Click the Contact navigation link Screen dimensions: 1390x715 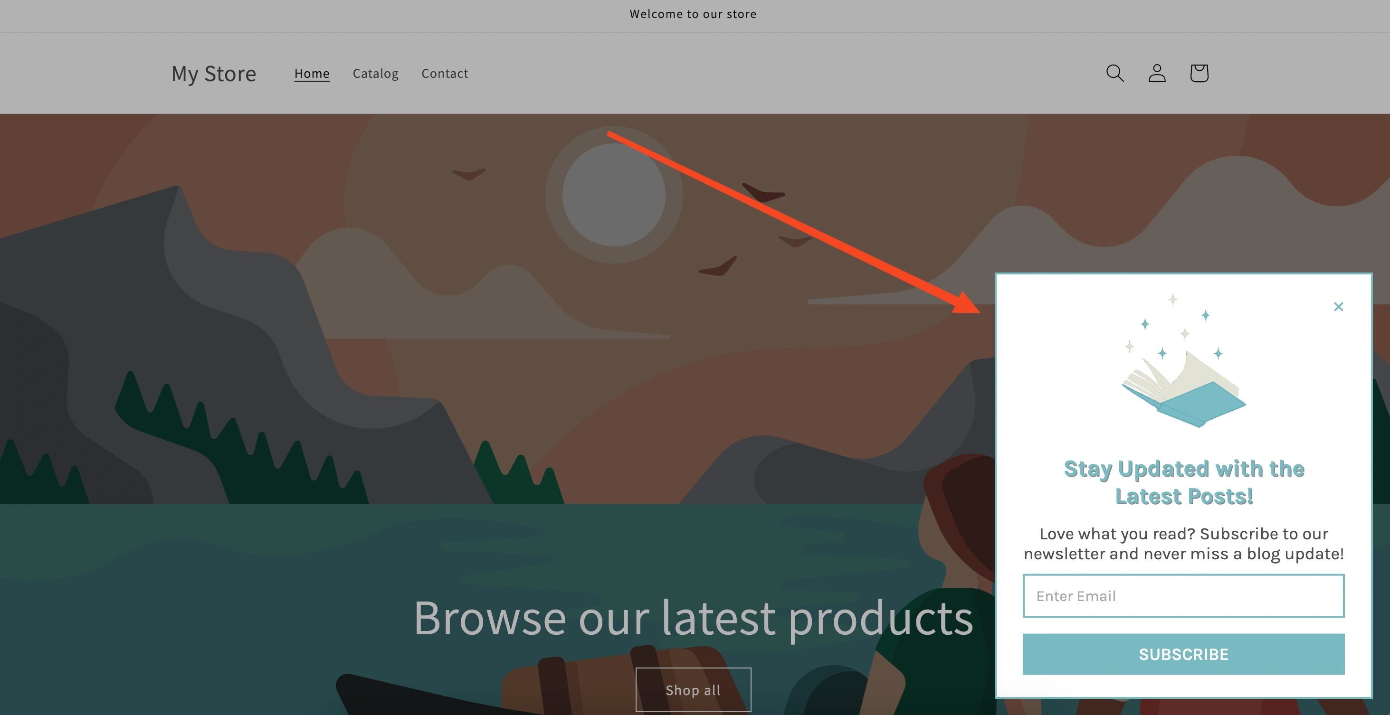click(x=444, y=72)
